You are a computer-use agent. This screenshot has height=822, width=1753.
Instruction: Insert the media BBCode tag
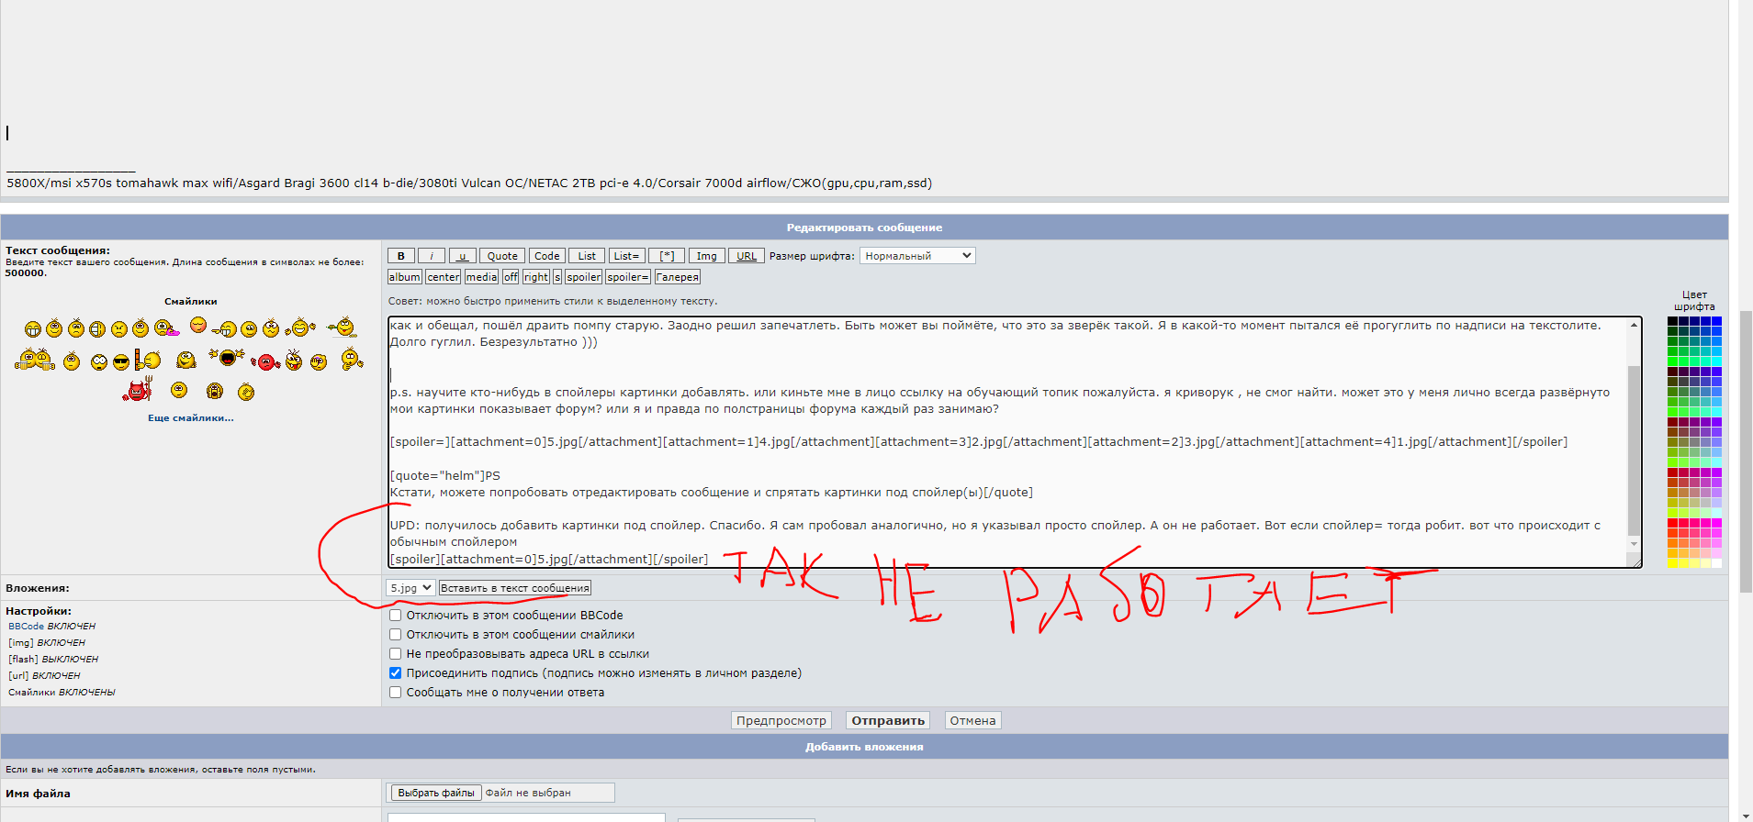pyautogui.click(x=481, y=277)
